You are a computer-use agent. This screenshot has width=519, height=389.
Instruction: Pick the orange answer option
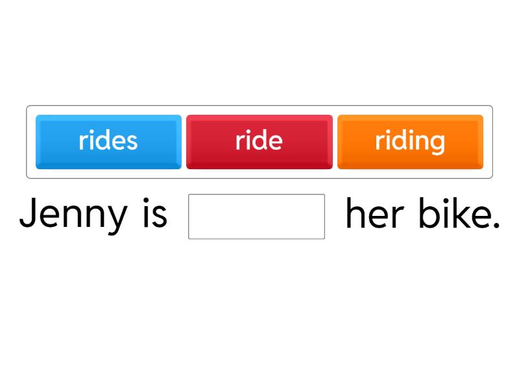point(410,141)
